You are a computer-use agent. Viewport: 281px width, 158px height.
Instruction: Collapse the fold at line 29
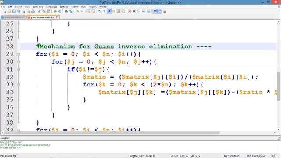tap(18, 54)
